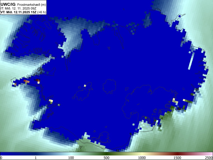The width and height of the screenshot is (213, 160).
Task: Click the "9" value label on the map
Action: pyautogui.click(x=131, y=134)
